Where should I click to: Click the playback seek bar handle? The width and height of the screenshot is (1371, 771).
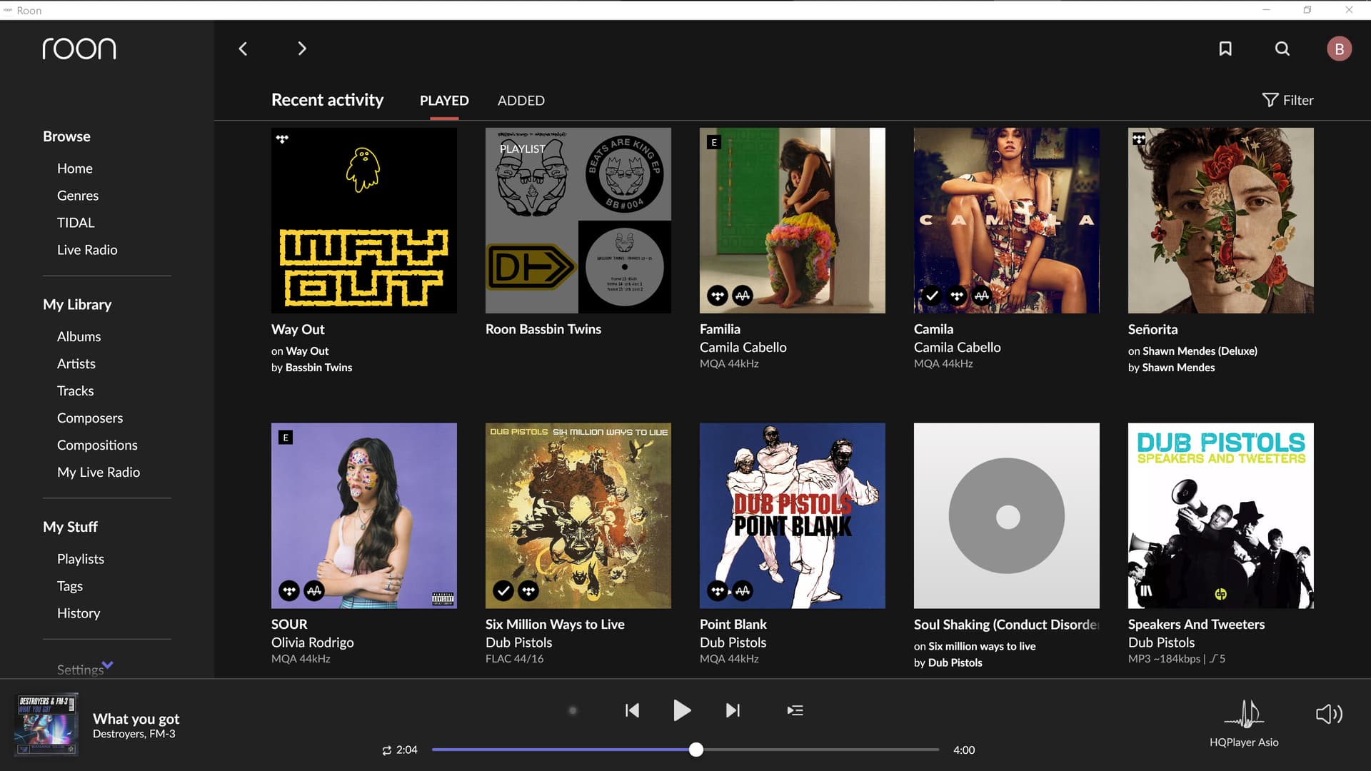(696, 750)
